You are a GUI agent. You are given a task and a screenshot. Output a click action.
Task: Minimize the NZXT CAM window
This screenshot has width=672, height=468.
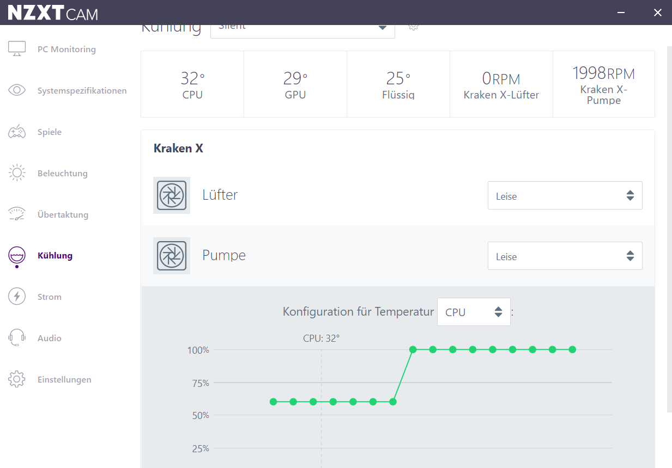coord(621,12)
